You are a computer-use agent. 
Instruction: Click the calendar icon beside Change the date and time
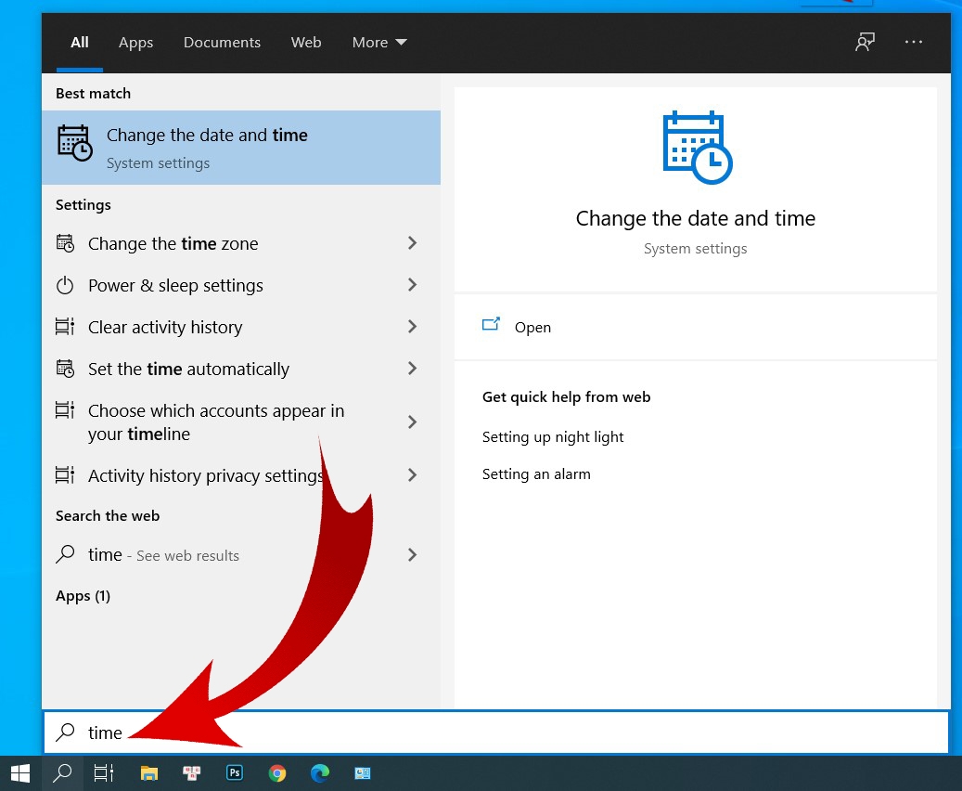pyautogui.click(x=75, y=143)
